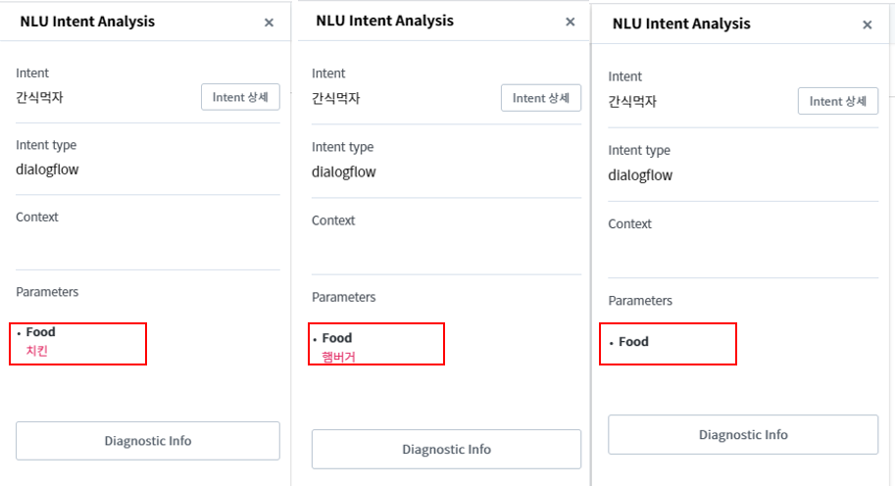Click the 간식먹자 intent name in 치킨 panel
The height and width of the screenshot is (486, 895).
(x=39, y=97)
